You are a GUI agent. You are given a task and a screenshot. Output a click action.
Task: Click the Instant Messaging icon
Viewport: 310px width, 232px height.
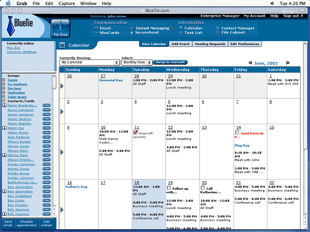tap(132, 28)
